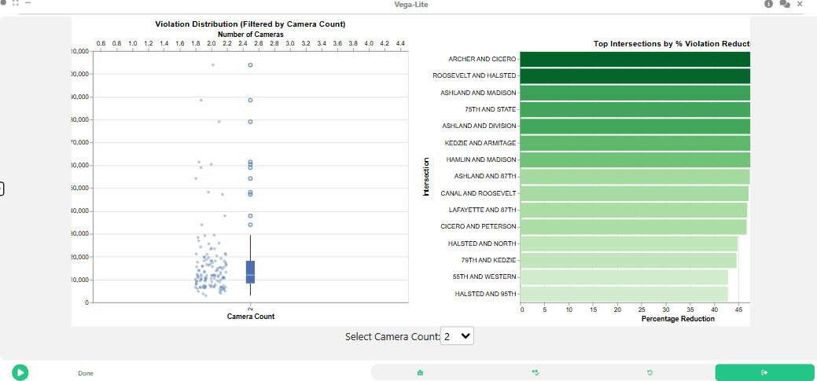Click the ROOSEVELT AND HALSTED bar
The height and width of the screenshot is (381, 817).
coord(635,76)
